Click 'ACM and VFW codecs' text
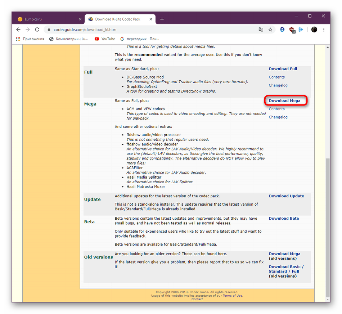Screen dimensions: 342x314 pos(146,109)
